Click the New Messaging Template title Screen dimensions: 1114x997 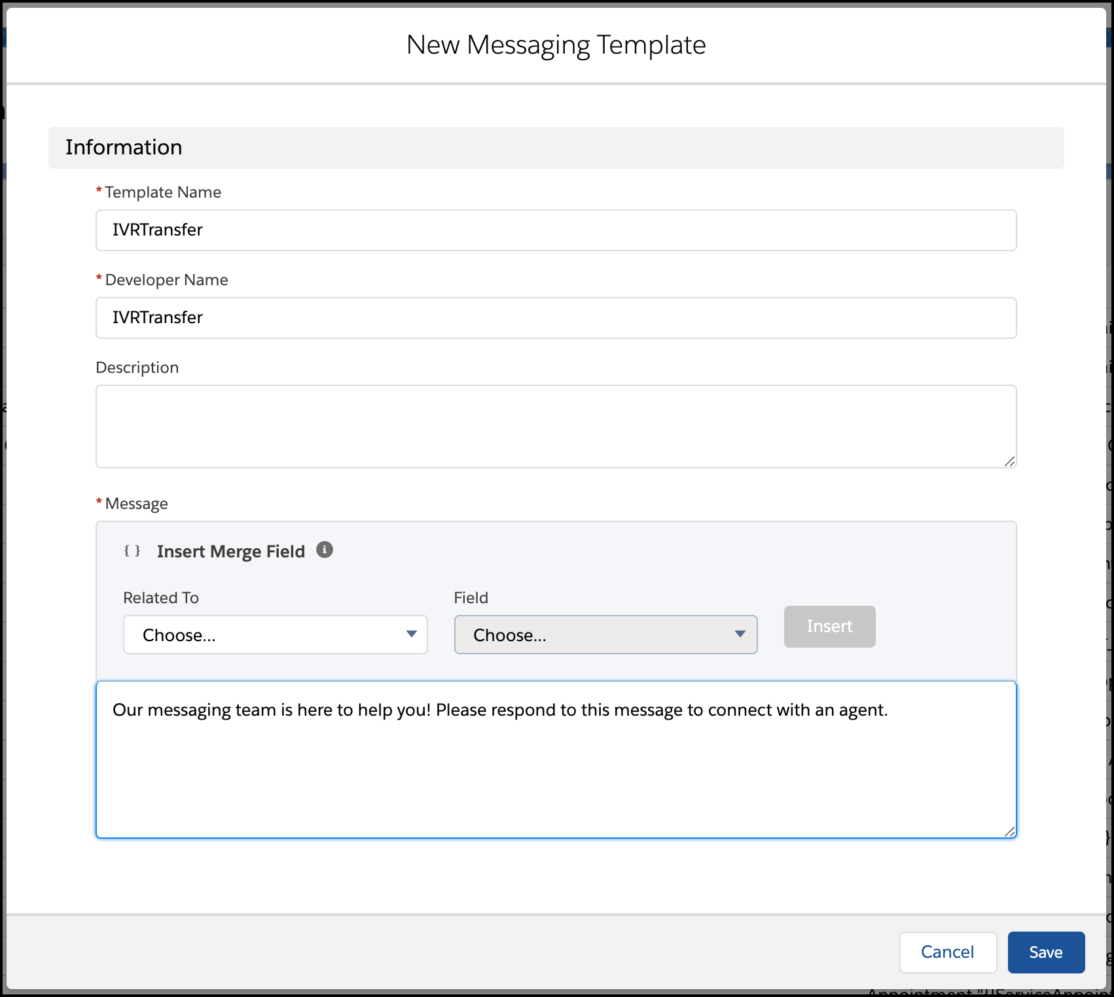[x=556, y=44]
